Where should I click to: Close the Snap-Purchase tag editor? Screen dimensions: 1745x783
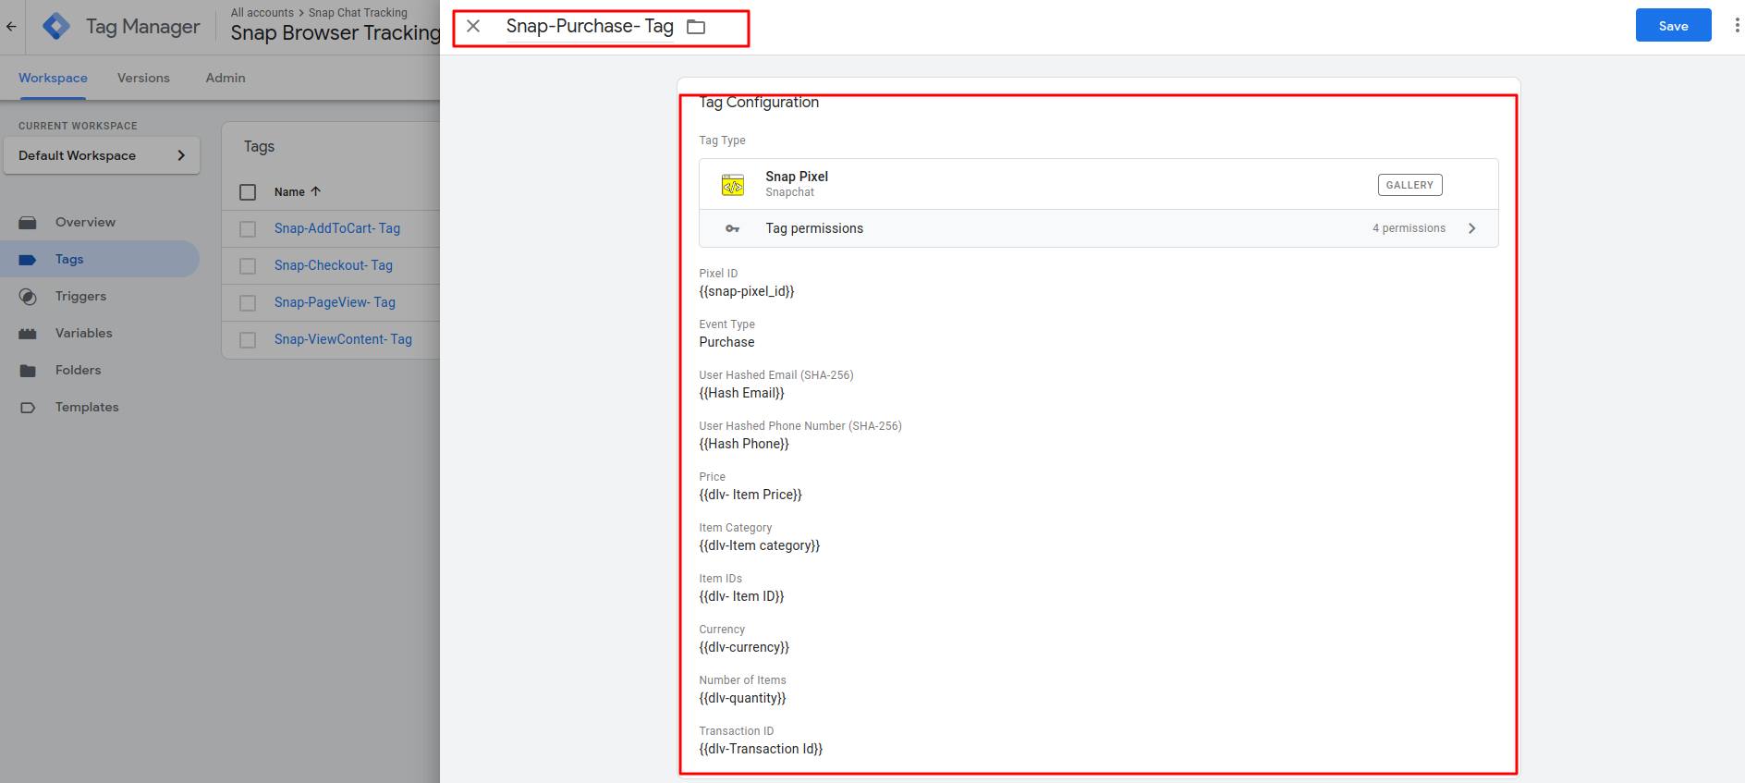pos(473,27)
